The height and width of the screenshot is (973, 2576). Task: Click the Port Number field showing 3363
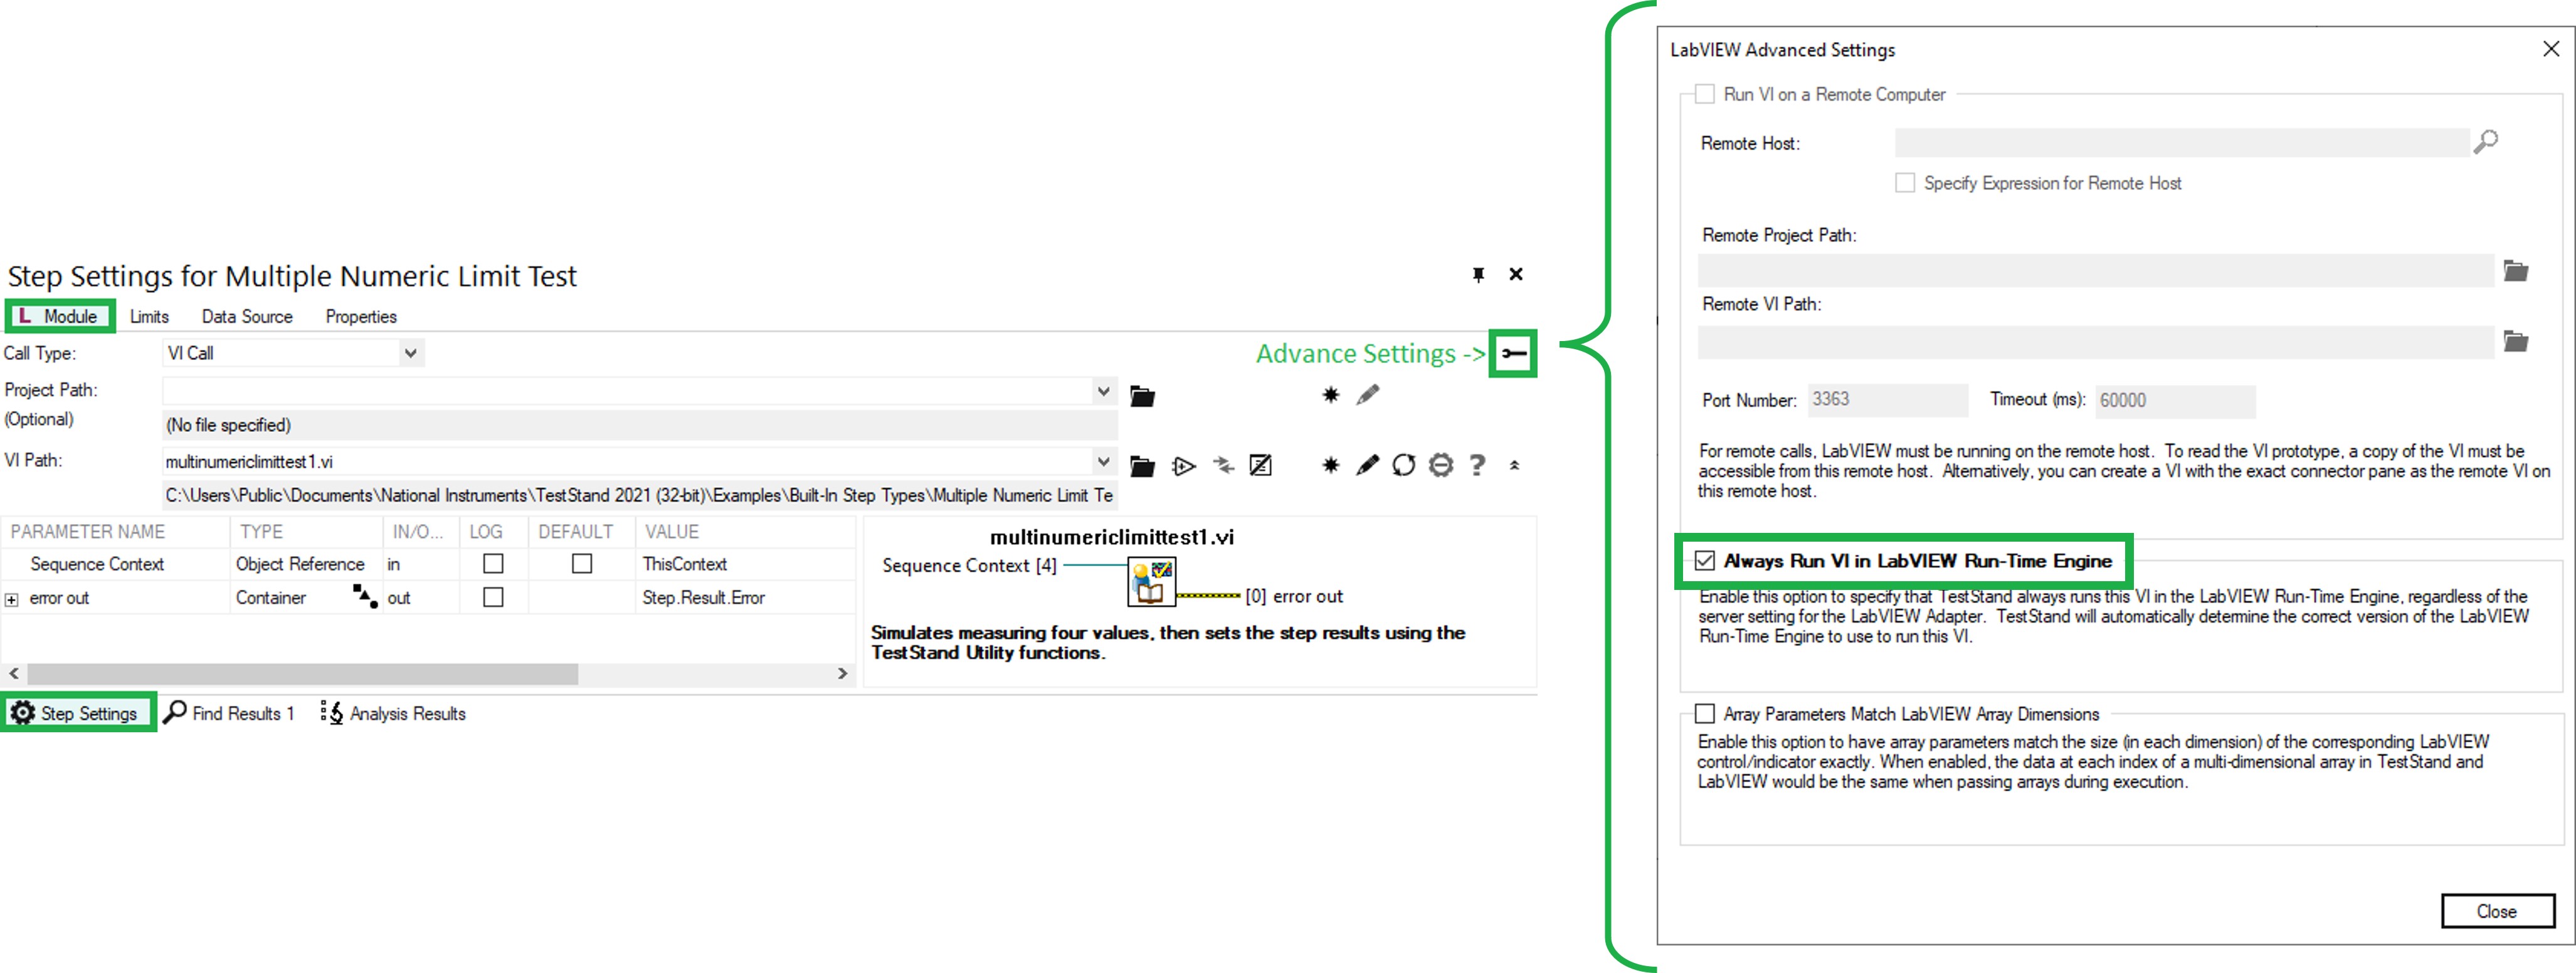(1887, 400)
